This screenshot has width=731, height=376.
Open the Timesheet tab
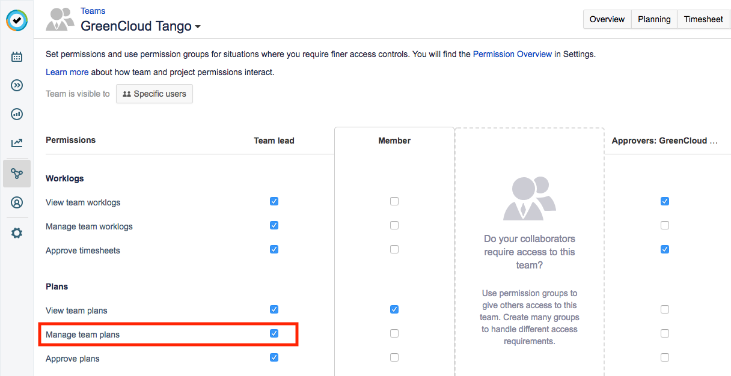pos(703,19)
